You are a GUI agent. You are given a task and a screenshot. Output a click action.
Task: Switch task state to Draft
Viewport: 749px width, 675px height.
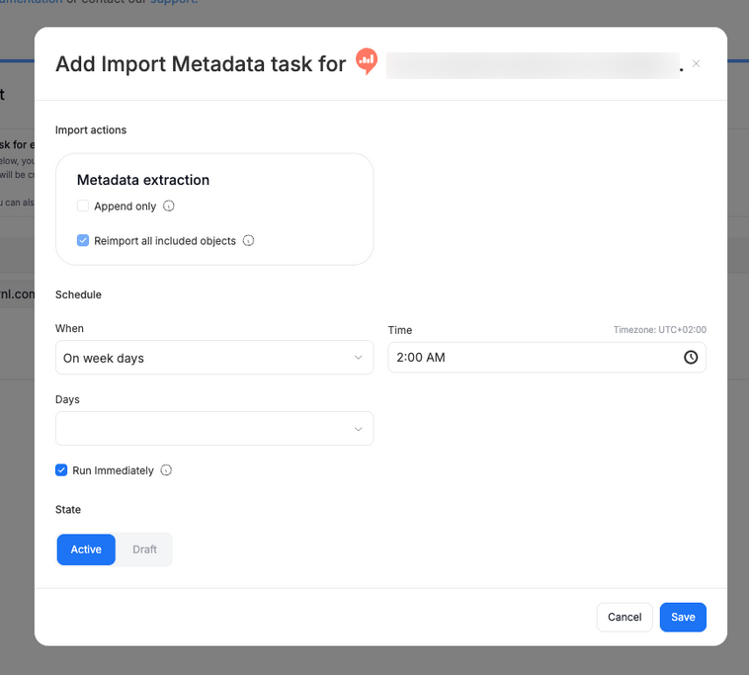click(x=144, y=549)
